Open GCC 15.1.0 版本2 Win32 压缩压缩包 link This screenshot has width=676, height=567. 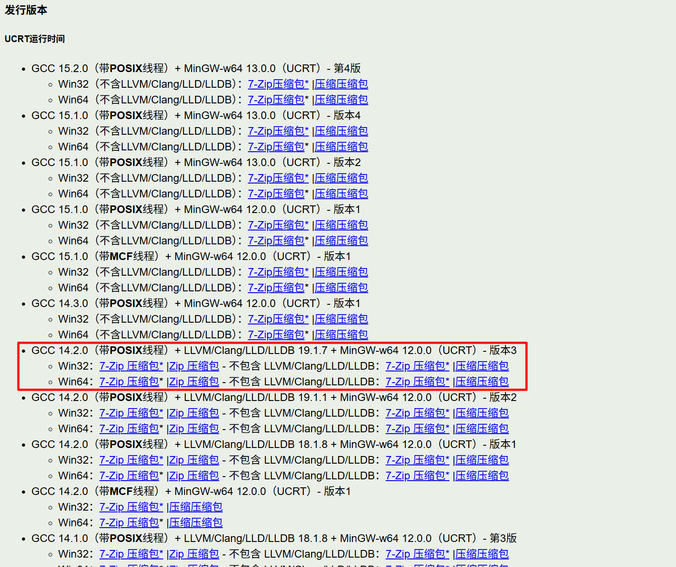pos(341,178)
